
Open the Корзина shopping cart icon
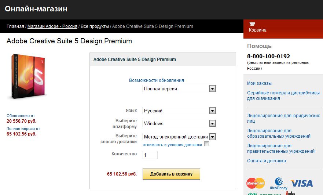coord(252,24)
